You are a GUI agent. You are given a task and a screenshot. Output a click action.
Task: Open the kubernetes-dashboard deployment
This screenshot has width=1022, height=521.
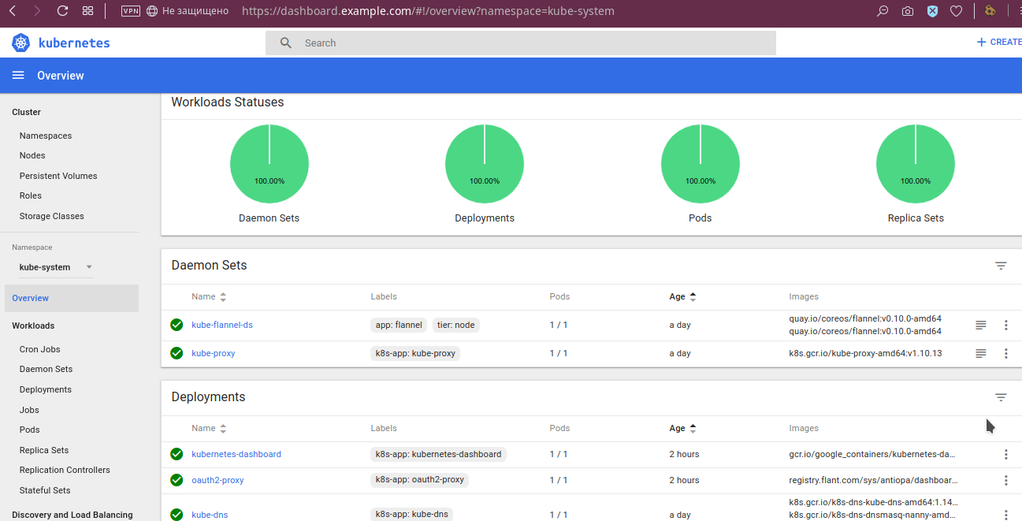click(x=236, y=454)
